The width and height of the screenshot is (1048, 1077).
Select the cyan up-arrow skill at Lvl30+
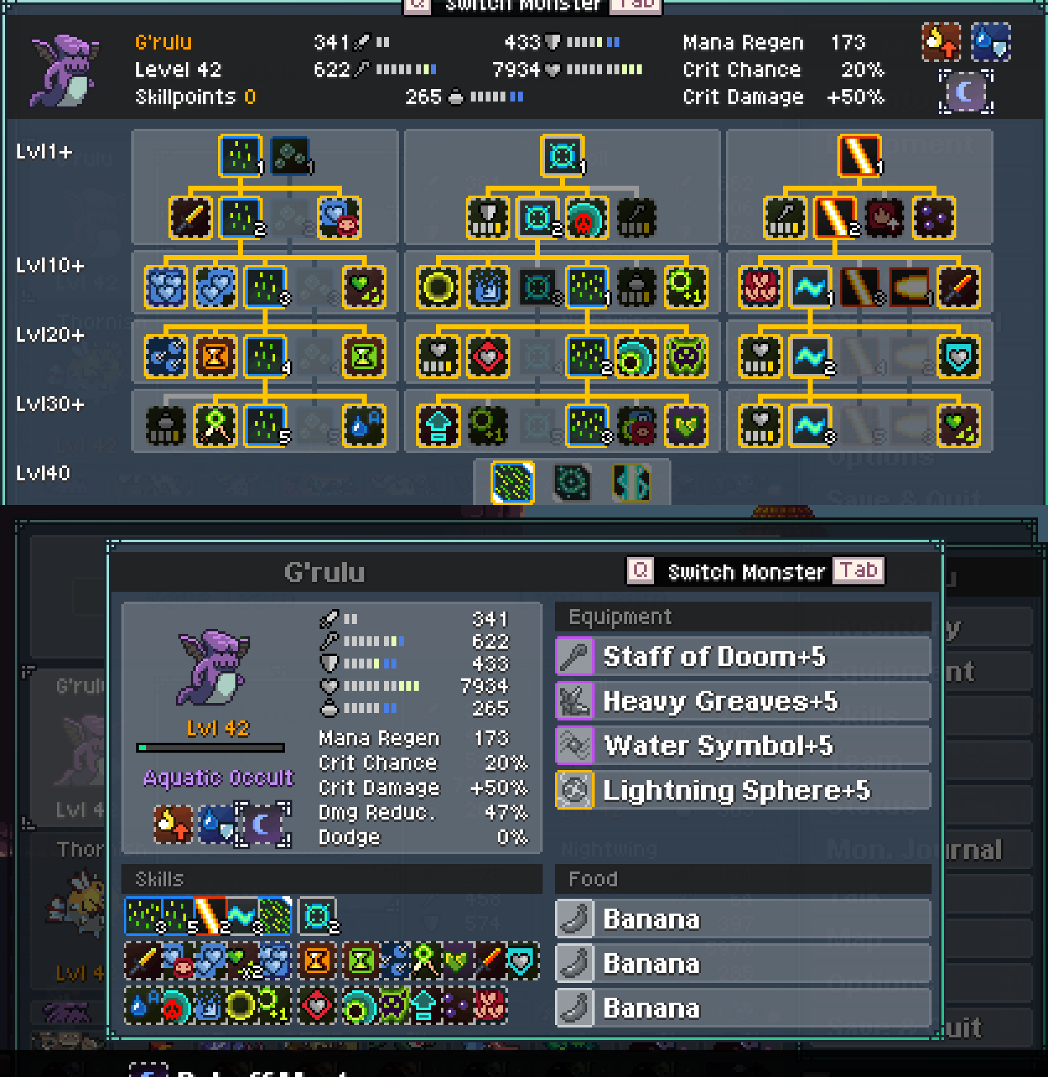point(439,426)
